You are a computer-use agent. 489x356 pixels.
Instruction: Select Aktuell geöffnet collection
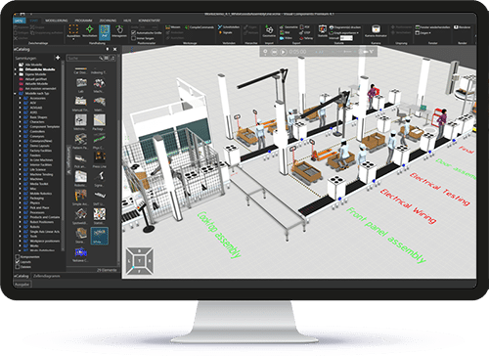pyautogui.click(x=33, y=79)
